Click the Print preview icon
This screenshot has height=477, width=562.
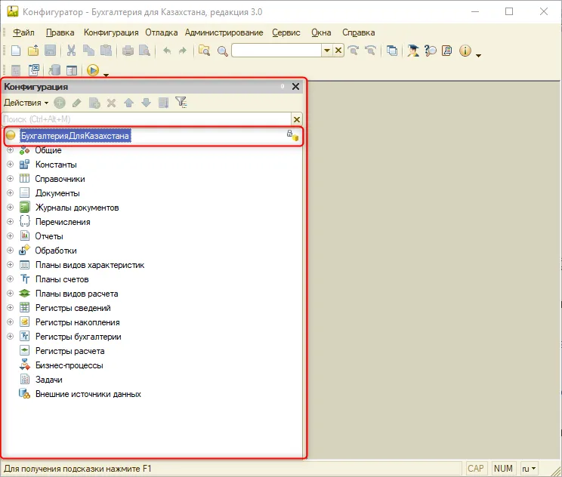click(x=144, y=51)
